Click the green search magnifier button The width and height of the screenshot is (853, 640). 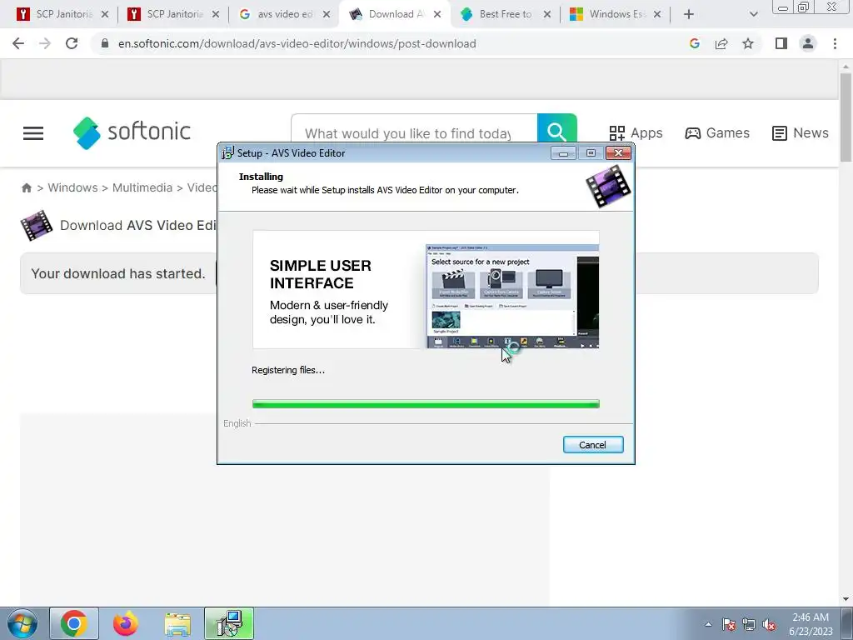click(556, 131)
